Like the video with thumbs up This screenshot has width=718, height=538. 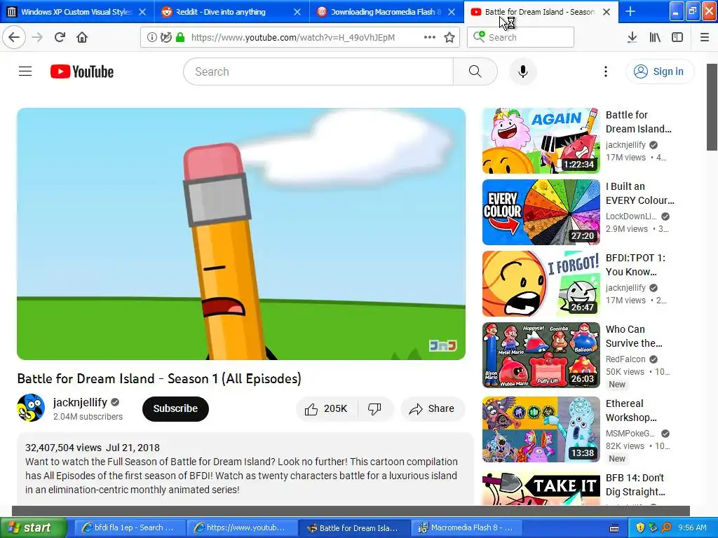point(327,408)
